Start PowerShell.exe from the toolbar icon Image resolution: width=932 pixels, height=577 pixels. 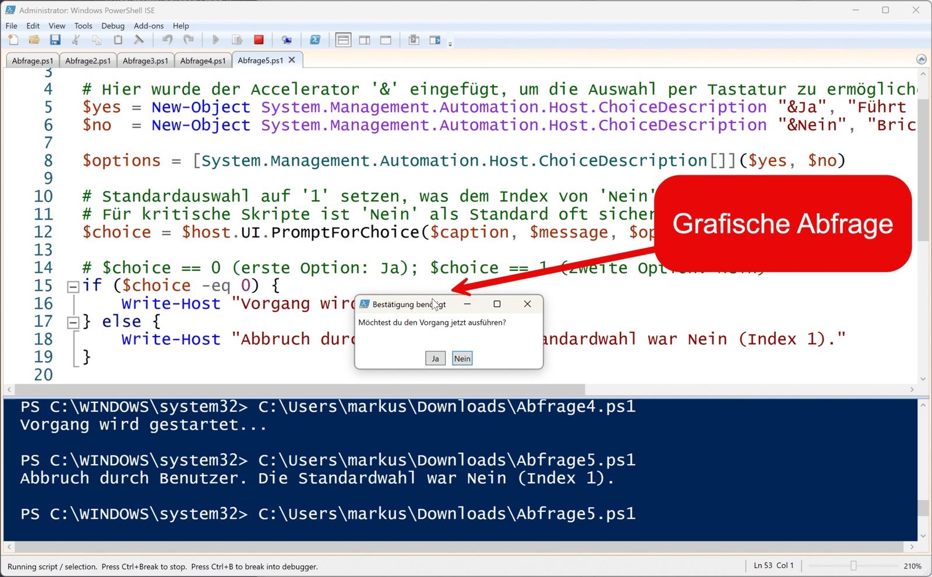315,40
